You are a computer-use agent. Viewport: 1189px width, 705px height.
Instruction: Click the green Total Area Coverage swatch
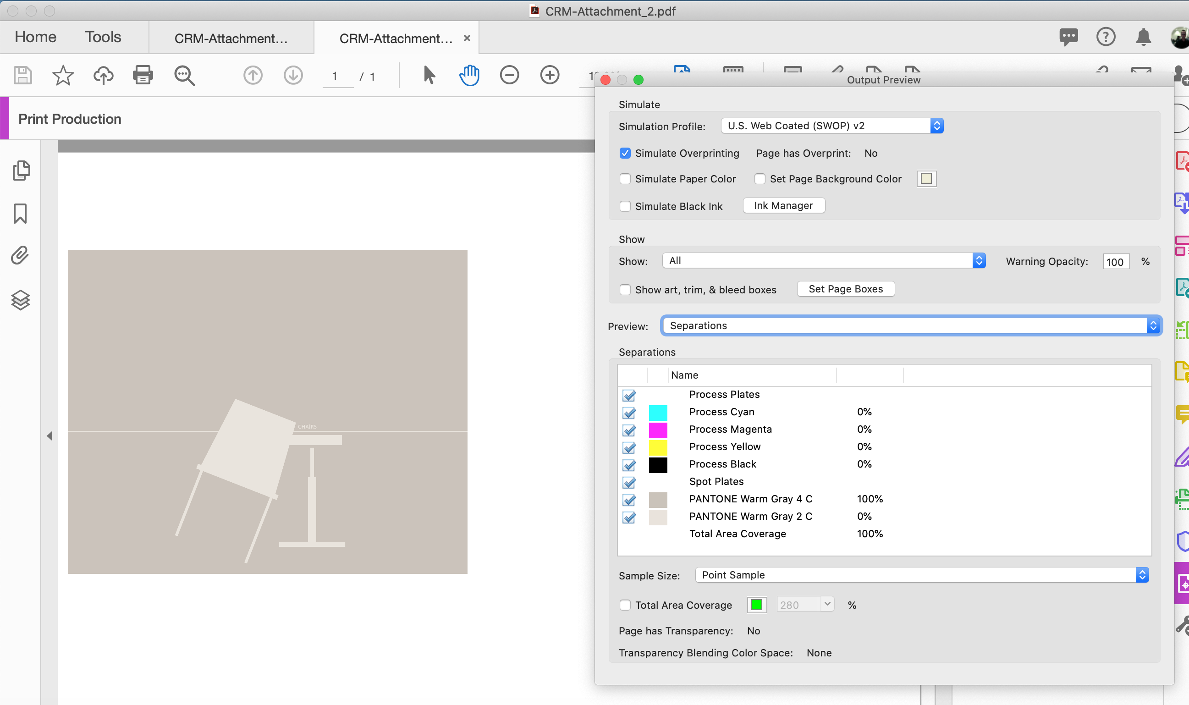(757, 605)
